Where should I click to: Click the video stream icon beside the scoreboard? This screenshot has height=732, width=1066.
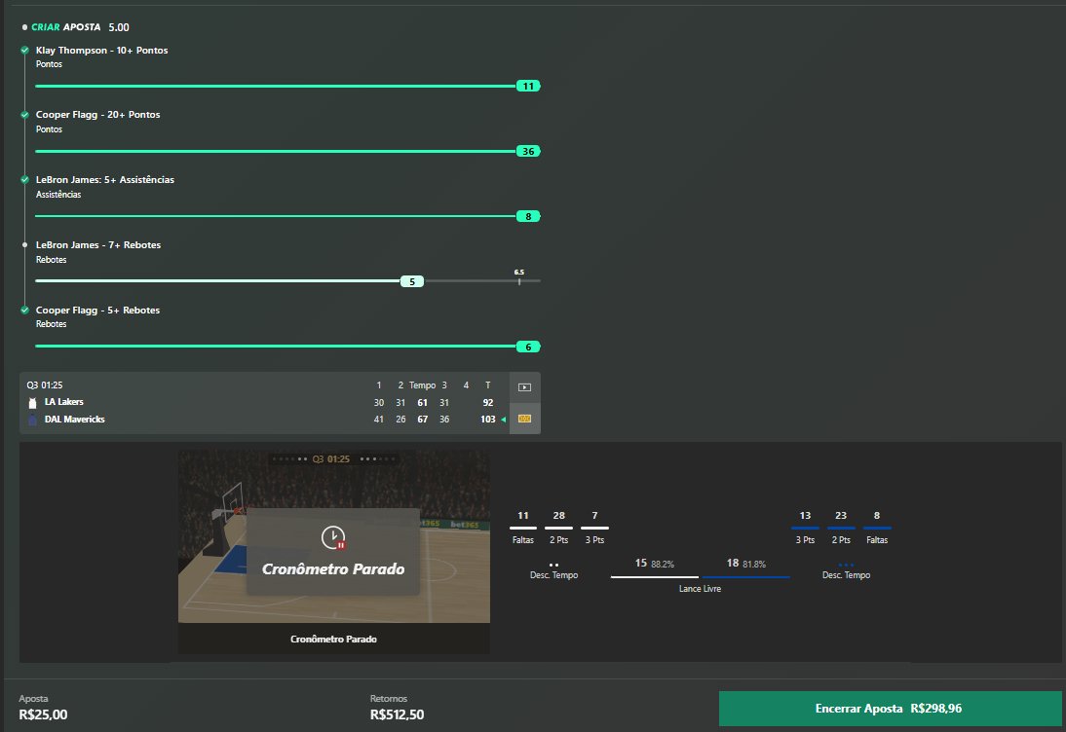[x=524, y=387]
